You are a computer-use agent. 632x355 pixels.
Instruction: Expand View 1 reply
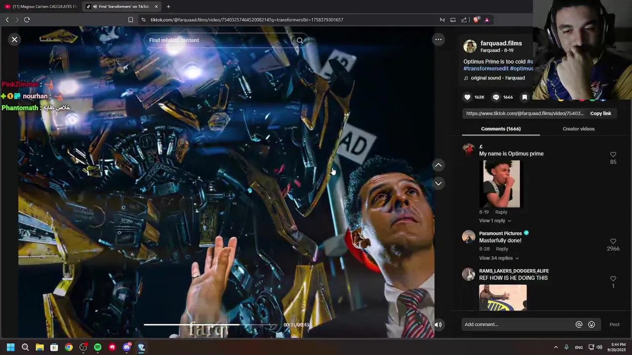(495, 220)
